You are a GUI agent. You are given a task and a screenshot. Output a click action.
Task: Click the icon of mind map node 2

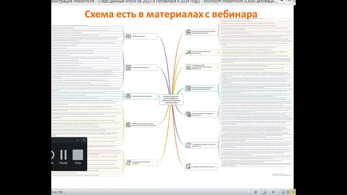coord(128,68)
